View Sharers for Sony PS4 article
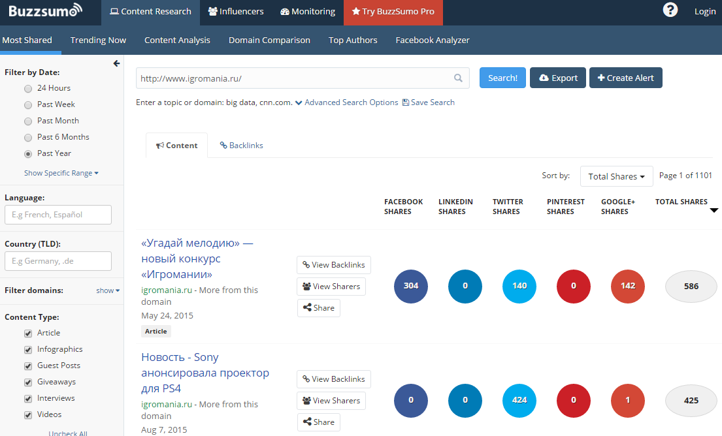Screen dimensions: 722x436 (x=331, y=401)
